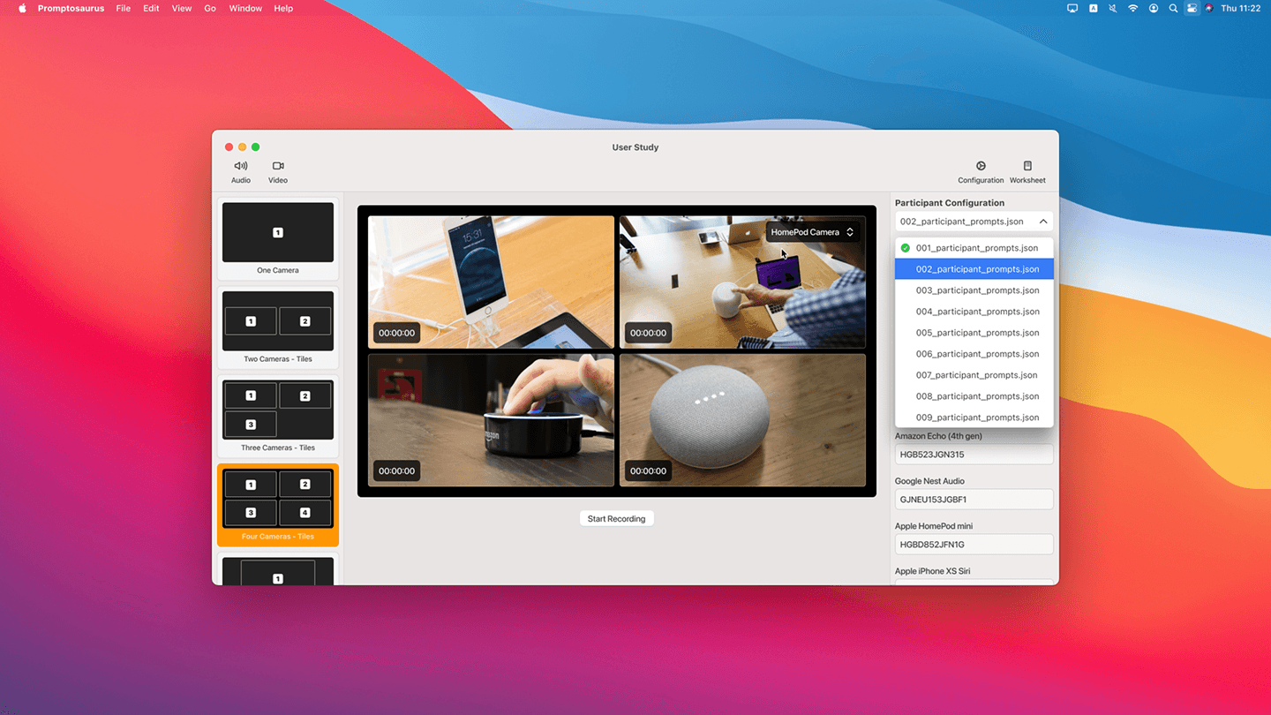Open Wi-Fi status in the menu bar

coord(1133,8)
